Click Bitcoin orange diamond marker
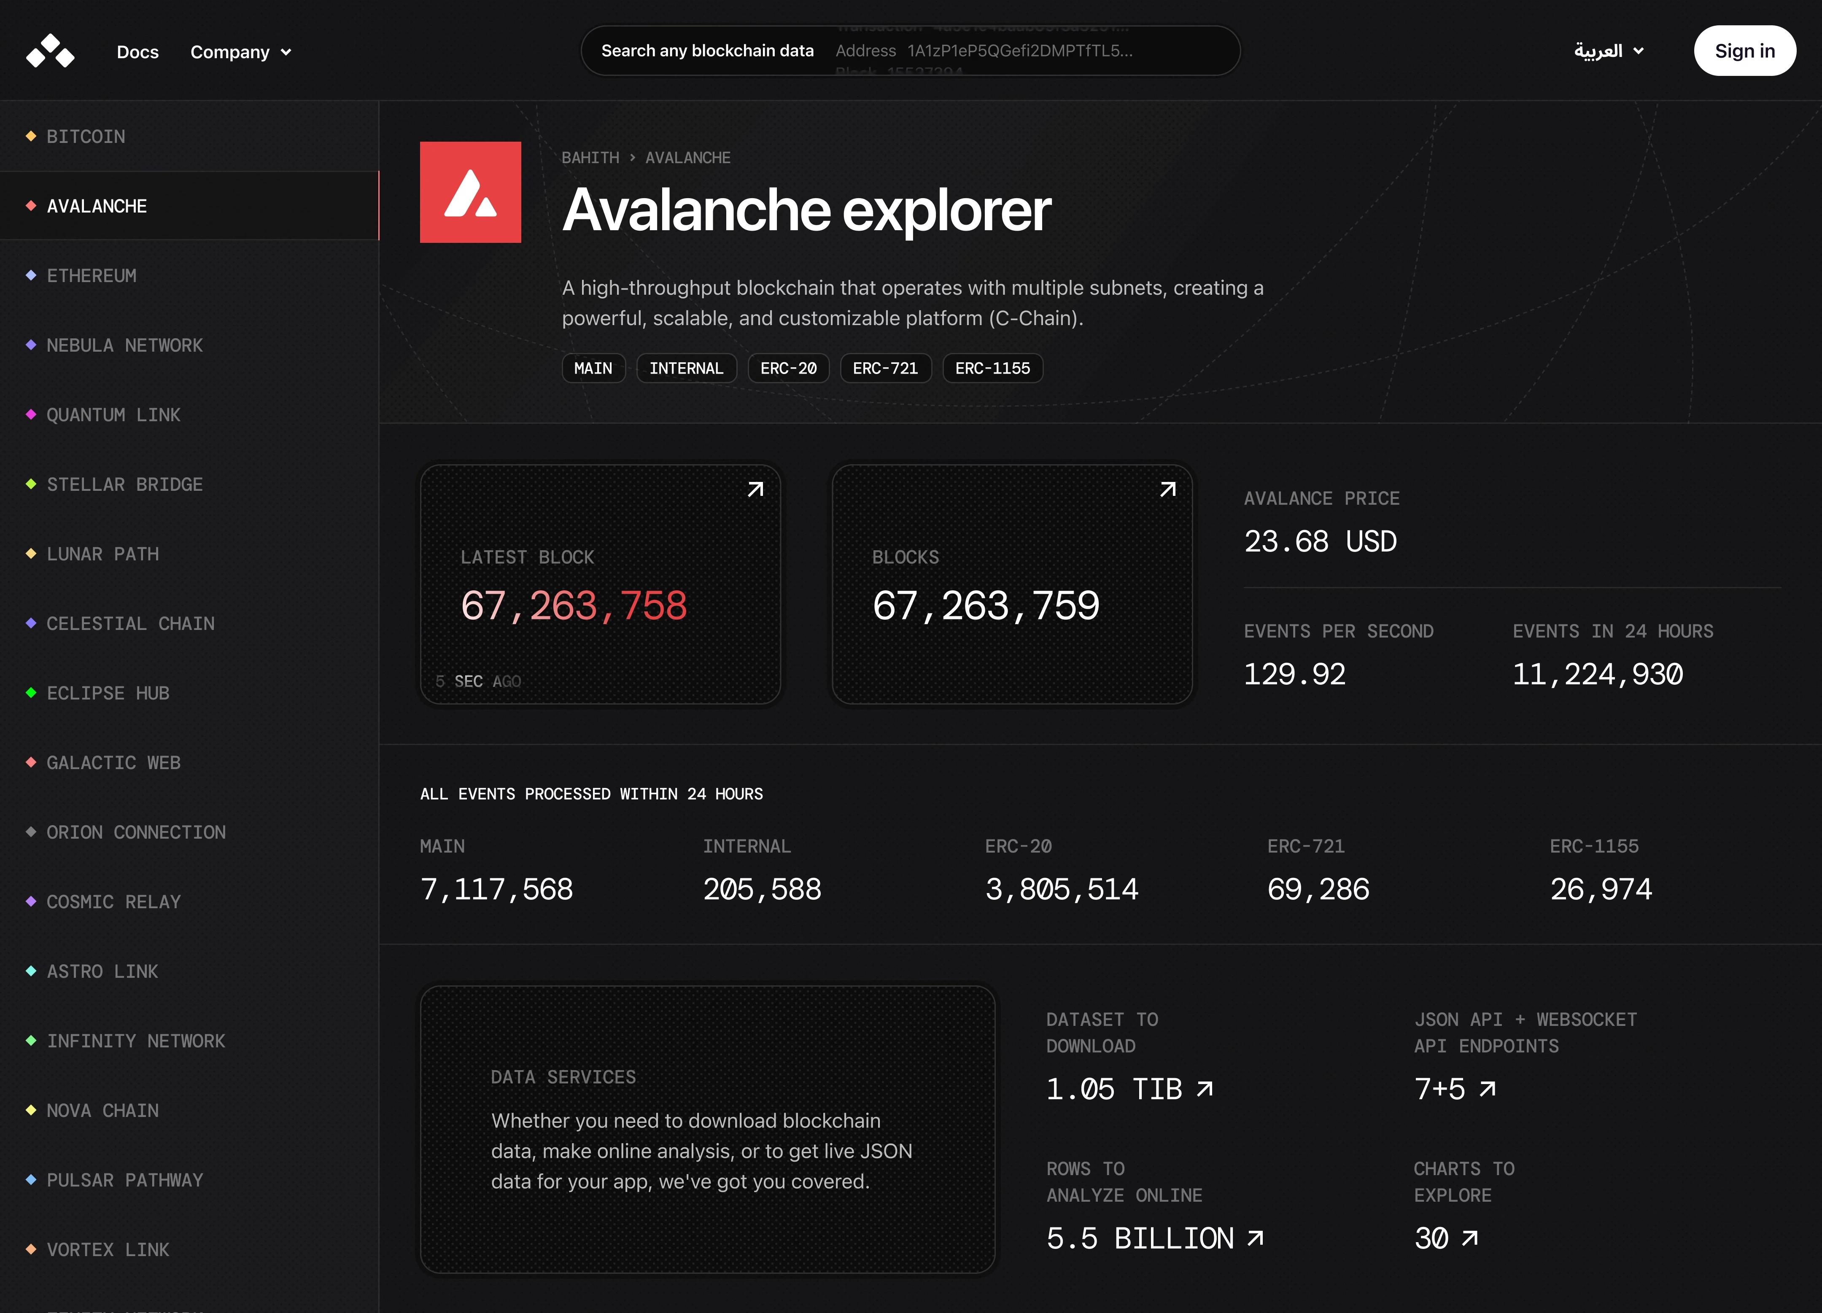 click(30, 137)
